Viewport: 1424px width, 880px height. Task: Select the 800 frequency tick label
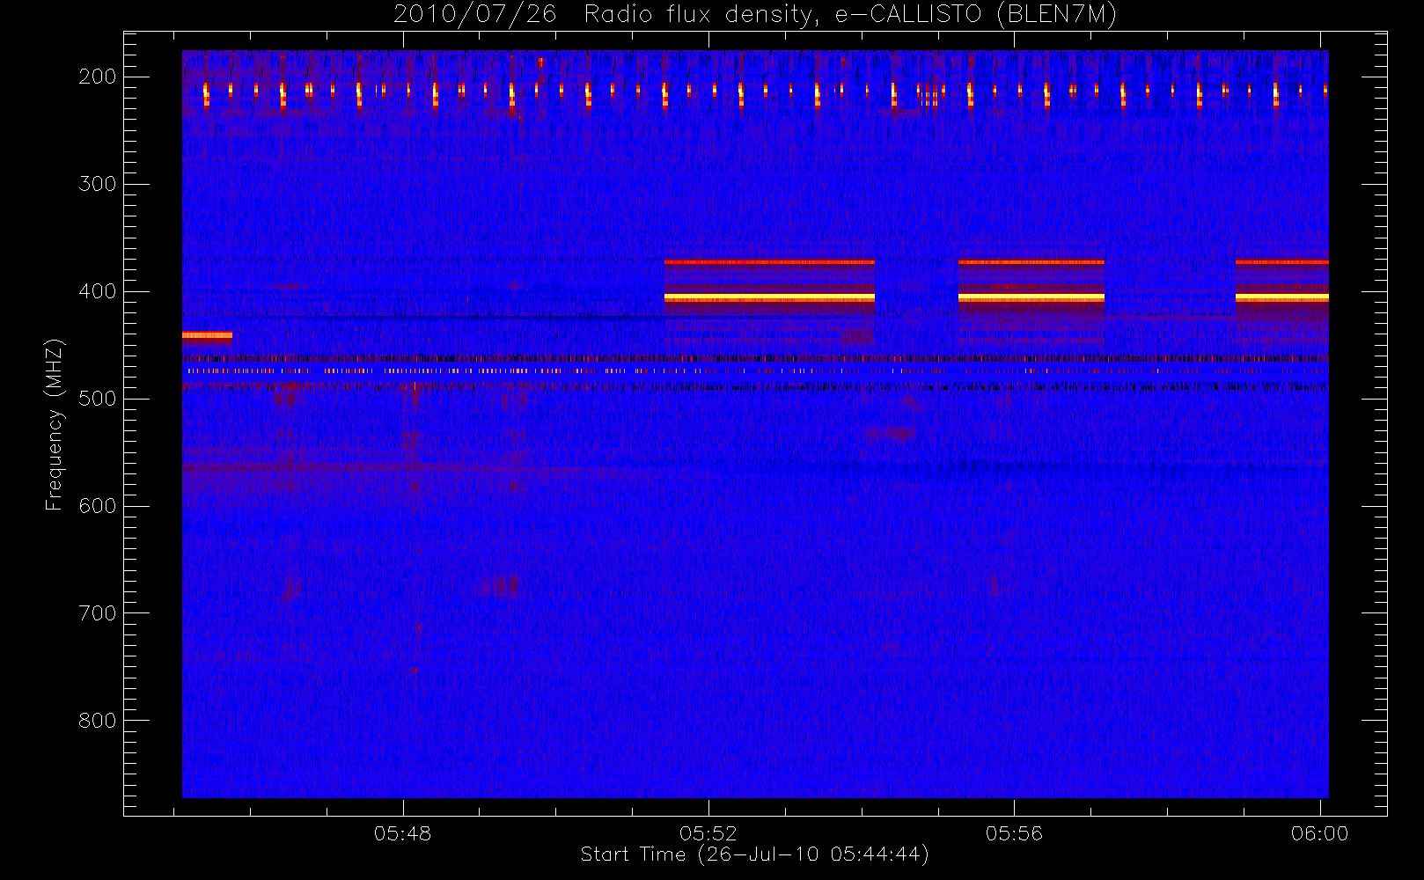tap(97, 721)
